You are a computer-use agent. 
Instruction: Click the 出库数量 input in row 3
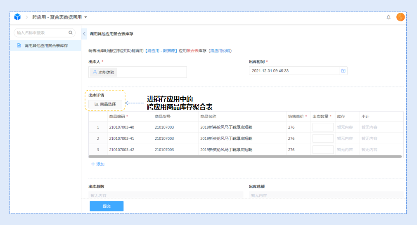pos(323,150)
